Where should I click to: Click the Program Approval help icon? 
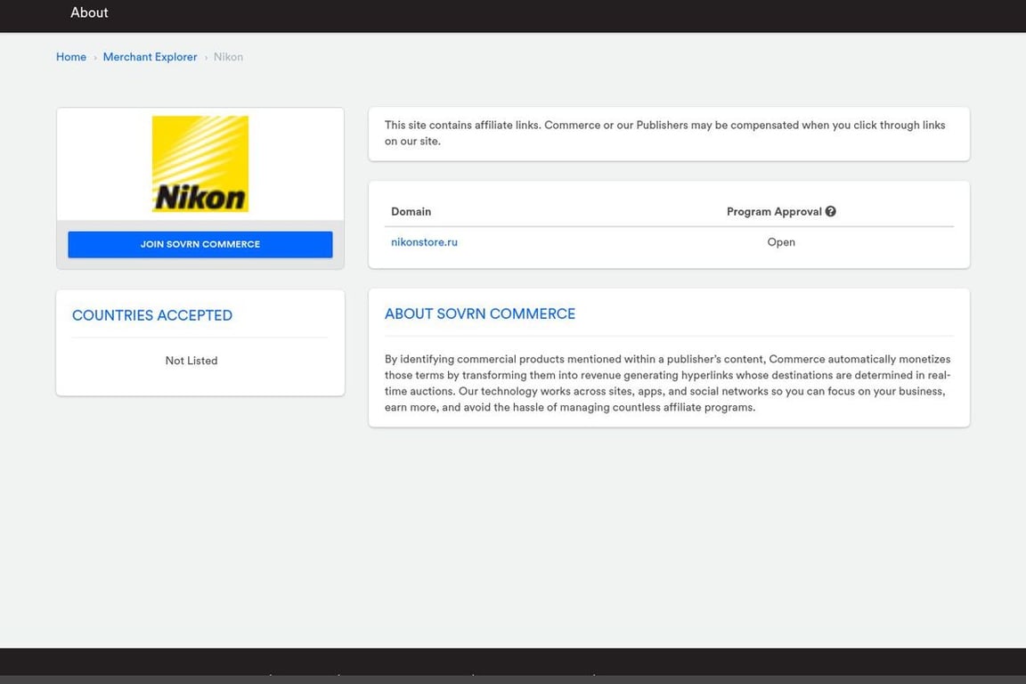830,211
